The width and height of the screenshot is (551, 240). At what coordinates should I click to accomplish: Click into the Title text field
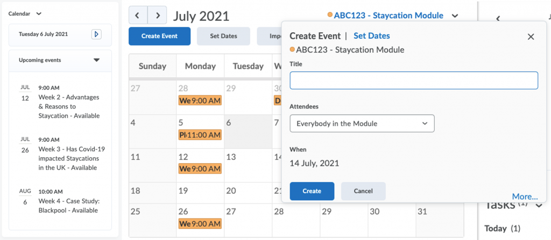(414, 81)
